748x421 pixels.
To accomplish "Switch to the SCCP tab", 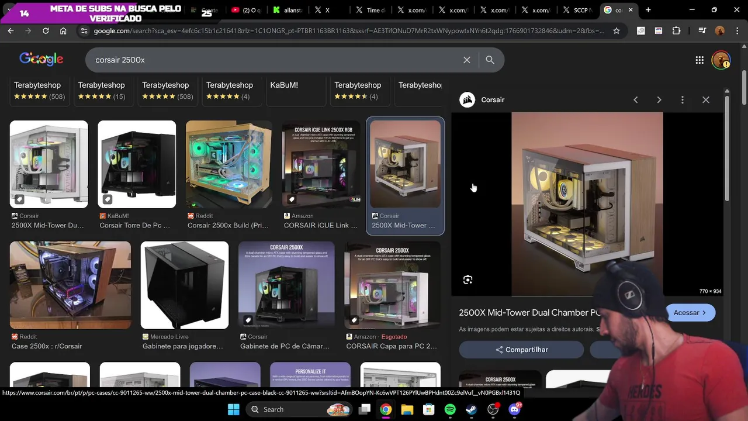I will (x=578, y=10).
